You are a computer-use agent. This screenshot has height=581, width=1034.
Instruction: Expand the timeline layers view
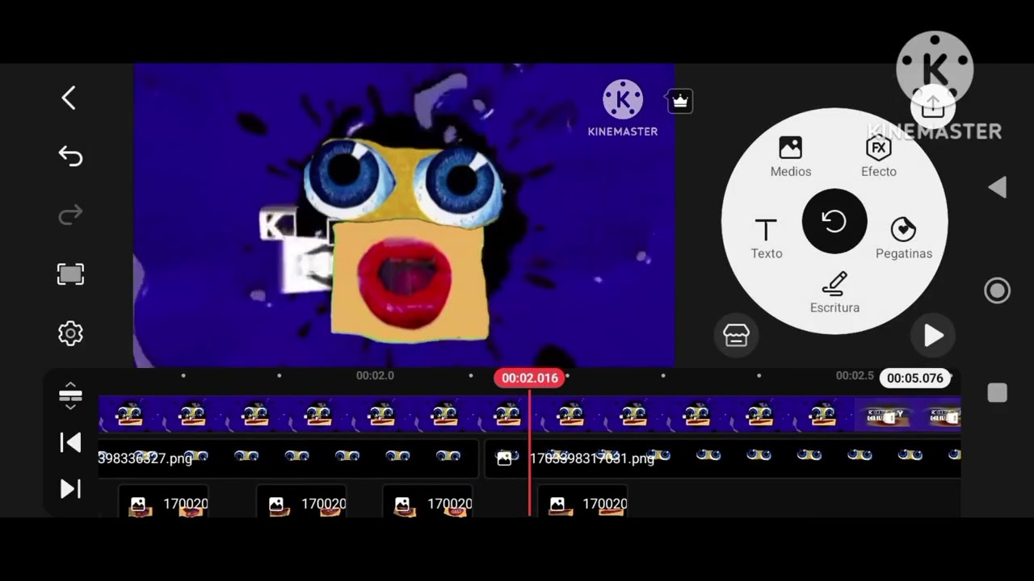(70, 395)
